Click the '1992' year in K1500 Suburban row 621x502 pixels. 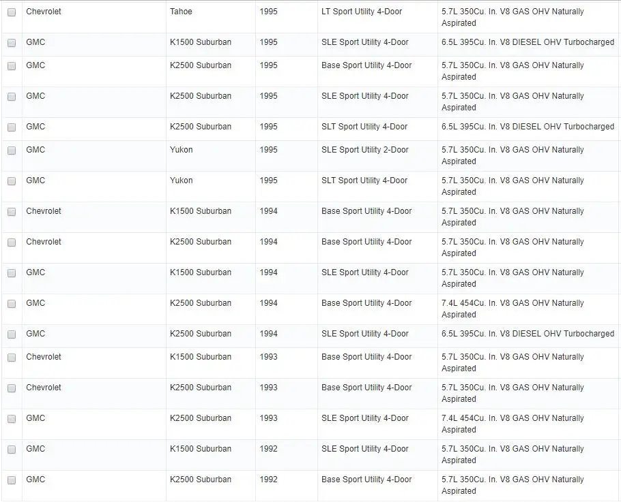(x=268, y=449)
